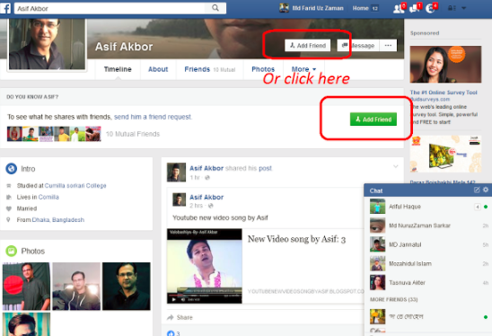492x336 pixels.
Task: Click new message compose icon in Chat
Action: pos(477,190)
